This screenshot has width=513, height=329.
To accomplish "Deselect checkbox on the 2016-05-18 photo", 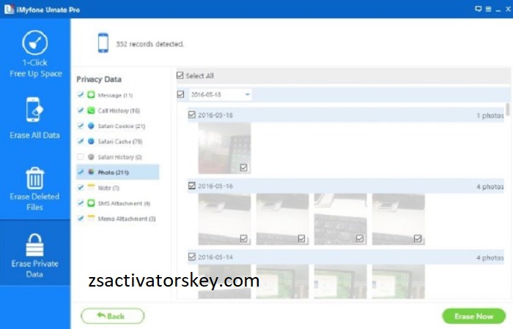I will (243, 167).
